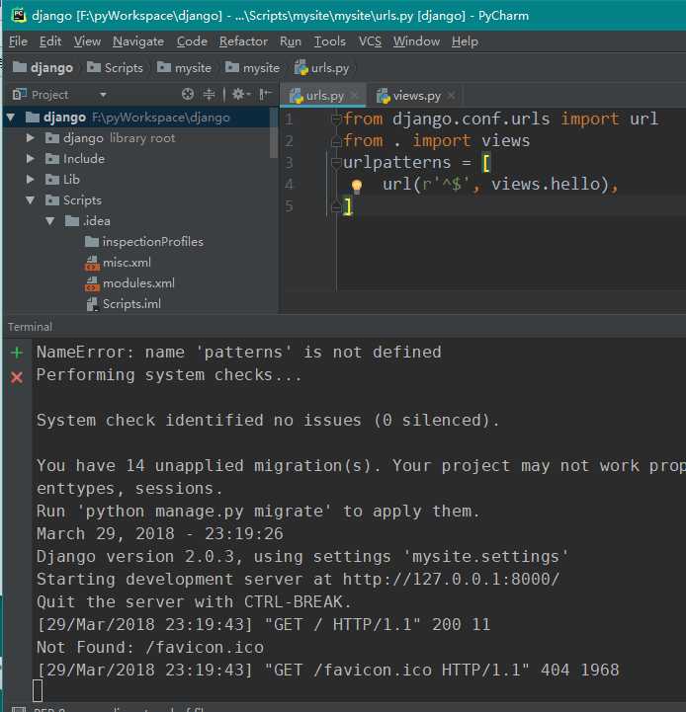
Task: Switch to the urls.py editor tab
Action: click(x=324, y=96)
